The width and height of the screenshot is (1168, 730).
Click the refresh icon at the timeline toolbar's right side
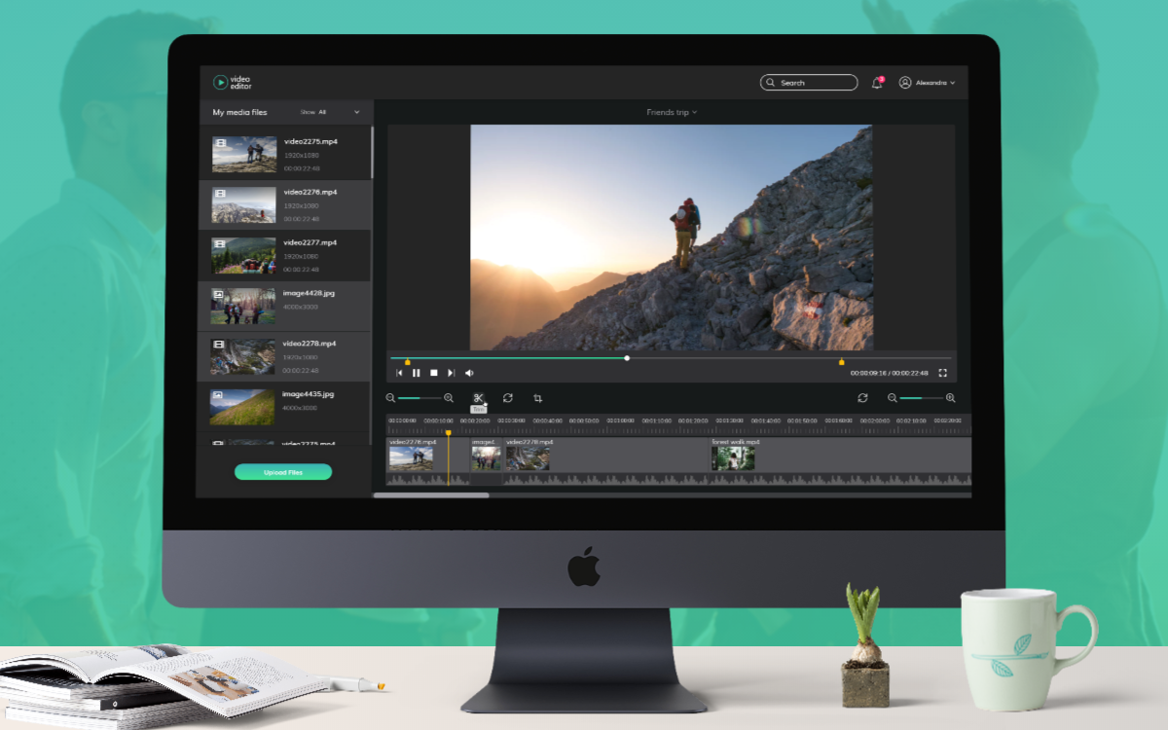862,398
